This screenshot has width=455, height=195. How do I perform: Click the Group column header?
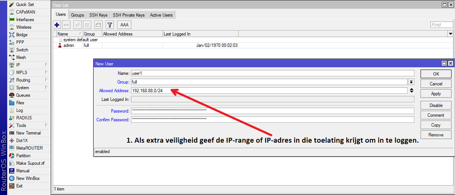click(x=92, y=34)
